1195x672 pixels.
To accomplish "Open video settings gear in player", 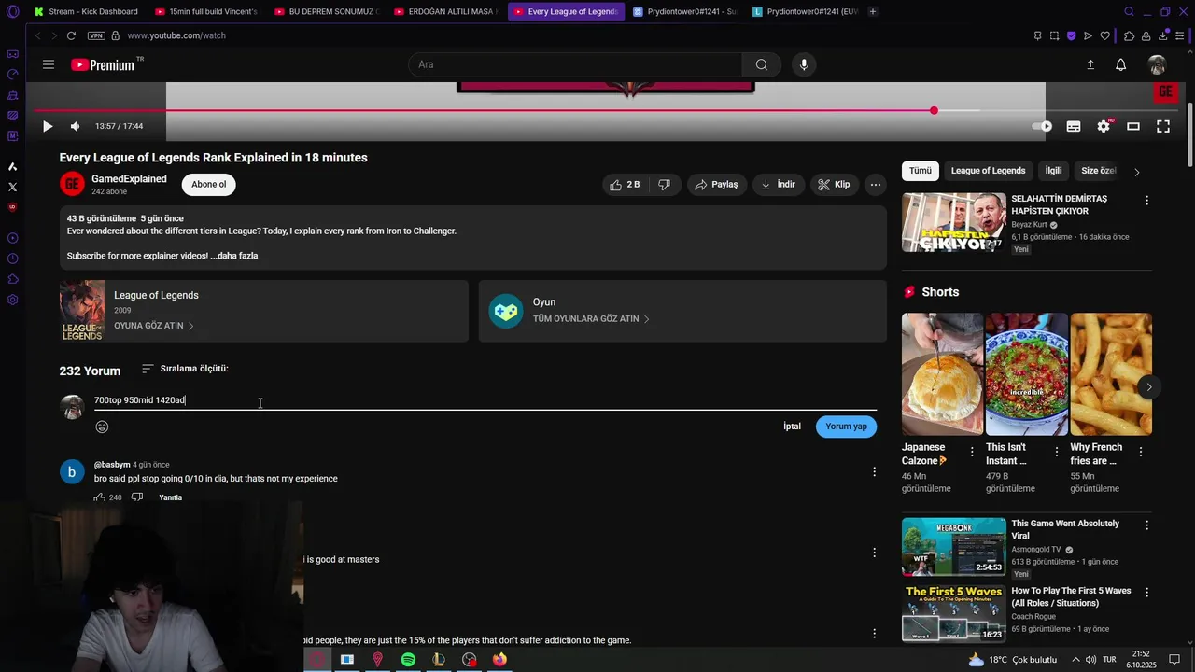I will 1104,126.
